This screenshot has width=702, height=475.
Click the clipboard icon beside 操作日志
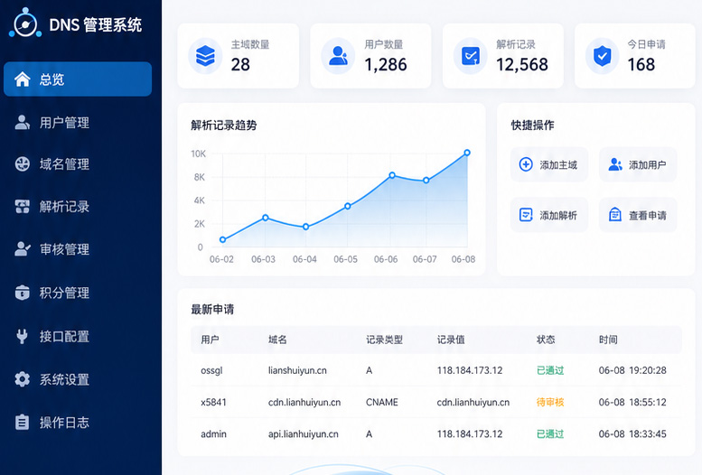pos(22,423)
